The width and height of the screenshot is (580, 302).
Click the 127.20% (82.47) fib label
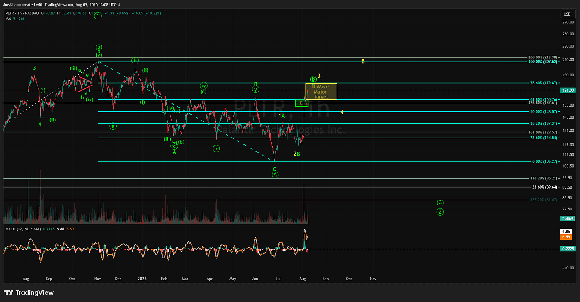pos(544,200)
